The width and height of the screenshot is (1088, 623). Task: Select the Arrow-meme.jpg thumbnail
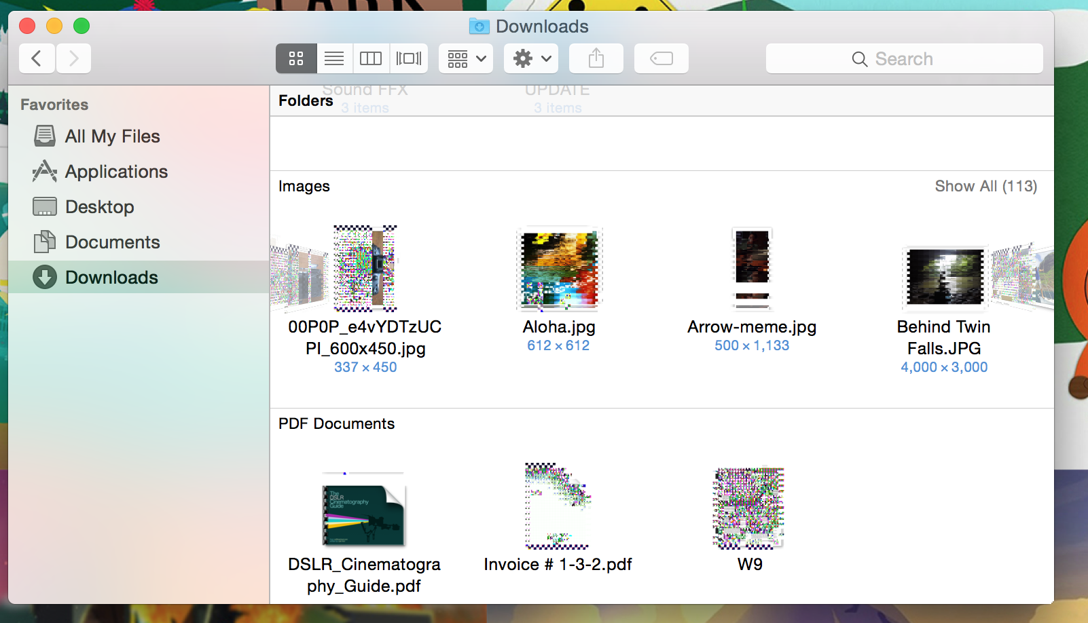pos(752,269)
